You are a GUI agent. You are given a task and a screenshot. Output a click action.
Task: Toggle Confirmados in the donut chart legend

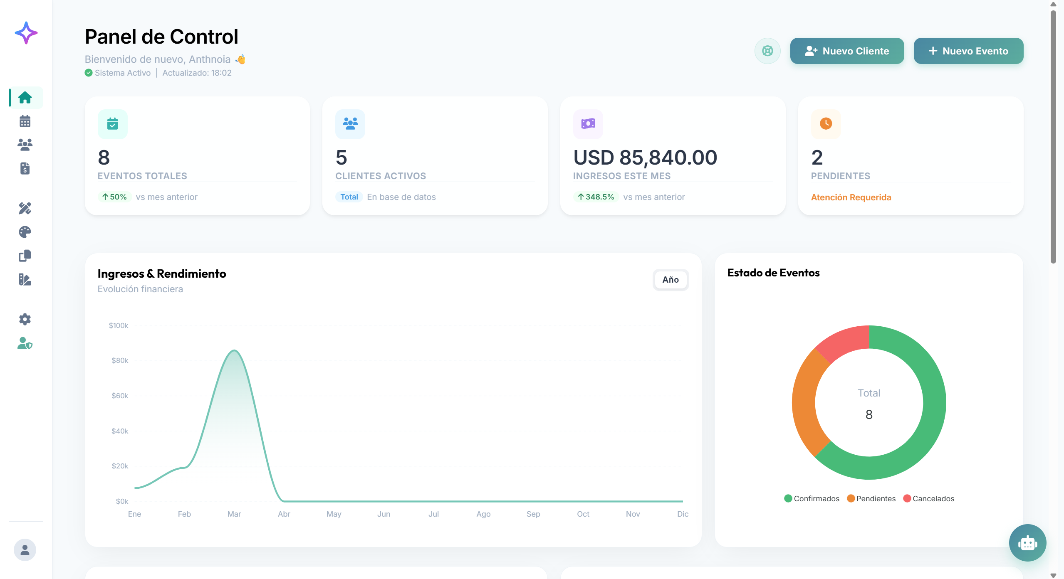pyautogui.click(x=812, y=498)
